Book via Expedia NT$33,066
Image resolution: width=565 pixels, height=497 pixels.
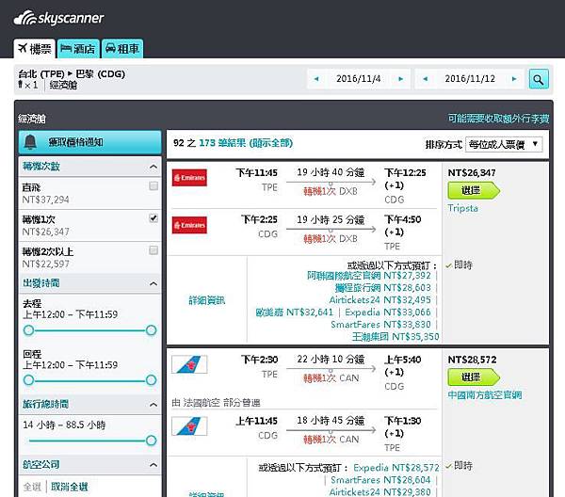pos(388,313)
